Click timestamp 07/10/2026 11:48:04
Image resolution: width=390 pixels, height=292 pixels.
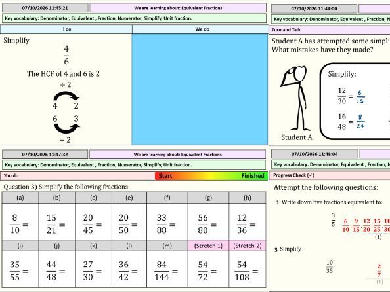pyautogui.click(x=314, y=154)
